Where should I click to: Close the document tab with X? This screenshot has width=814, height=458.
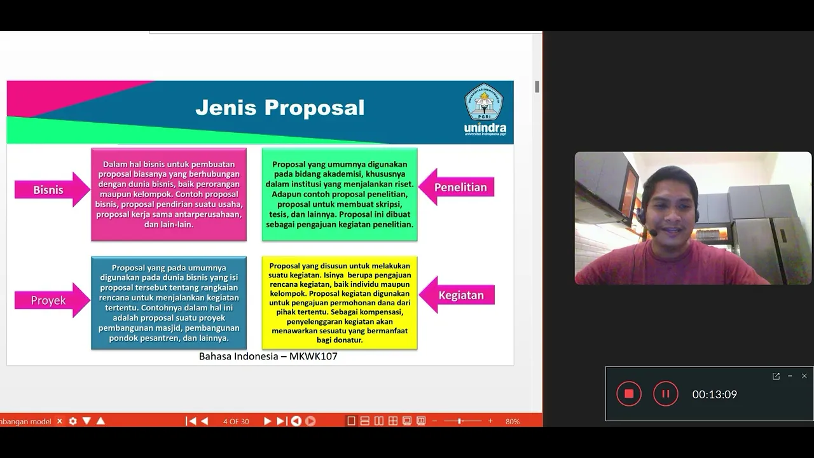coord(60,421)
